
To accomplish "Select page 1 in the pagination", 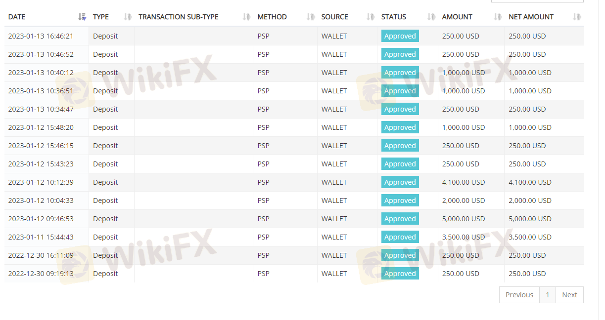I will (x=548, y=295).
